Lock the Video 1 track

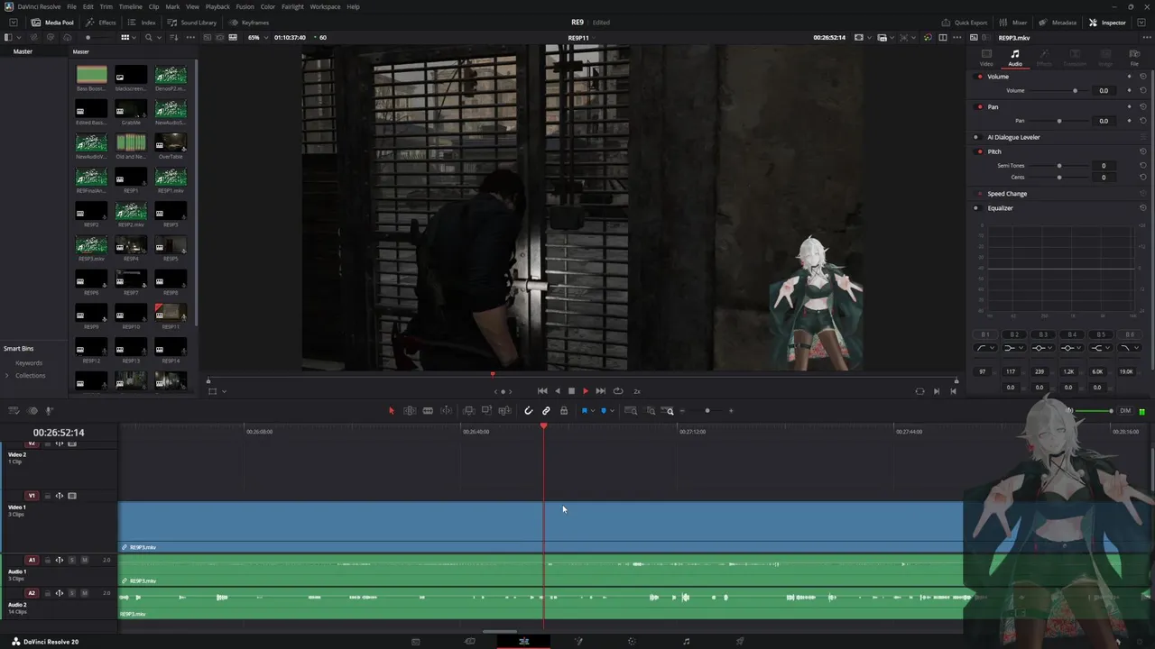(47, 496)
